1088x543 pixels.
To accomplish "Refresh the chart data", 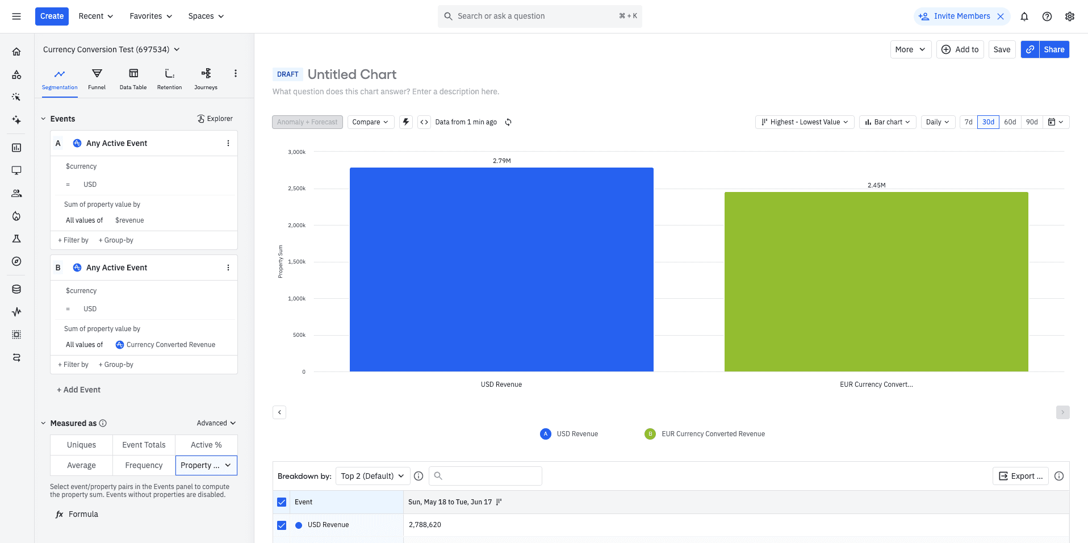I will point(508,122).
